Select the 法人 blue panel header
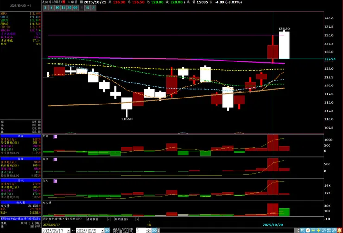The height and width of the screenshot is (233, 343). pos(20,180)
